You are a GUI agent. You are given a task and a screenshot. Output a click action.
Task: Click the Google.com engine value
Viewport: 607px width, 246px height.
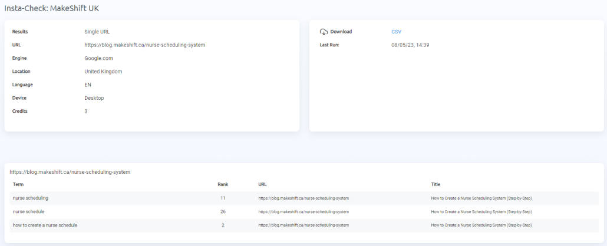[x=99, y=58]
